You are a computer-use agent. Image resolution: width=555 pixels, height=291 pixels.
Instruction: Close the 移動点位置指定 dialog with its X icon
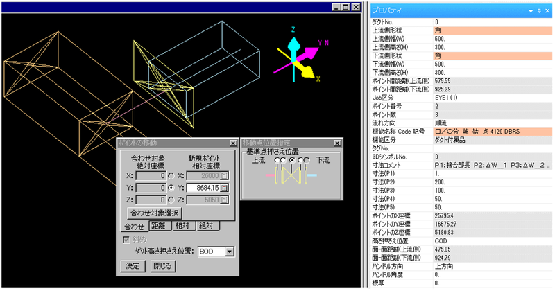[x=337, y=143]
